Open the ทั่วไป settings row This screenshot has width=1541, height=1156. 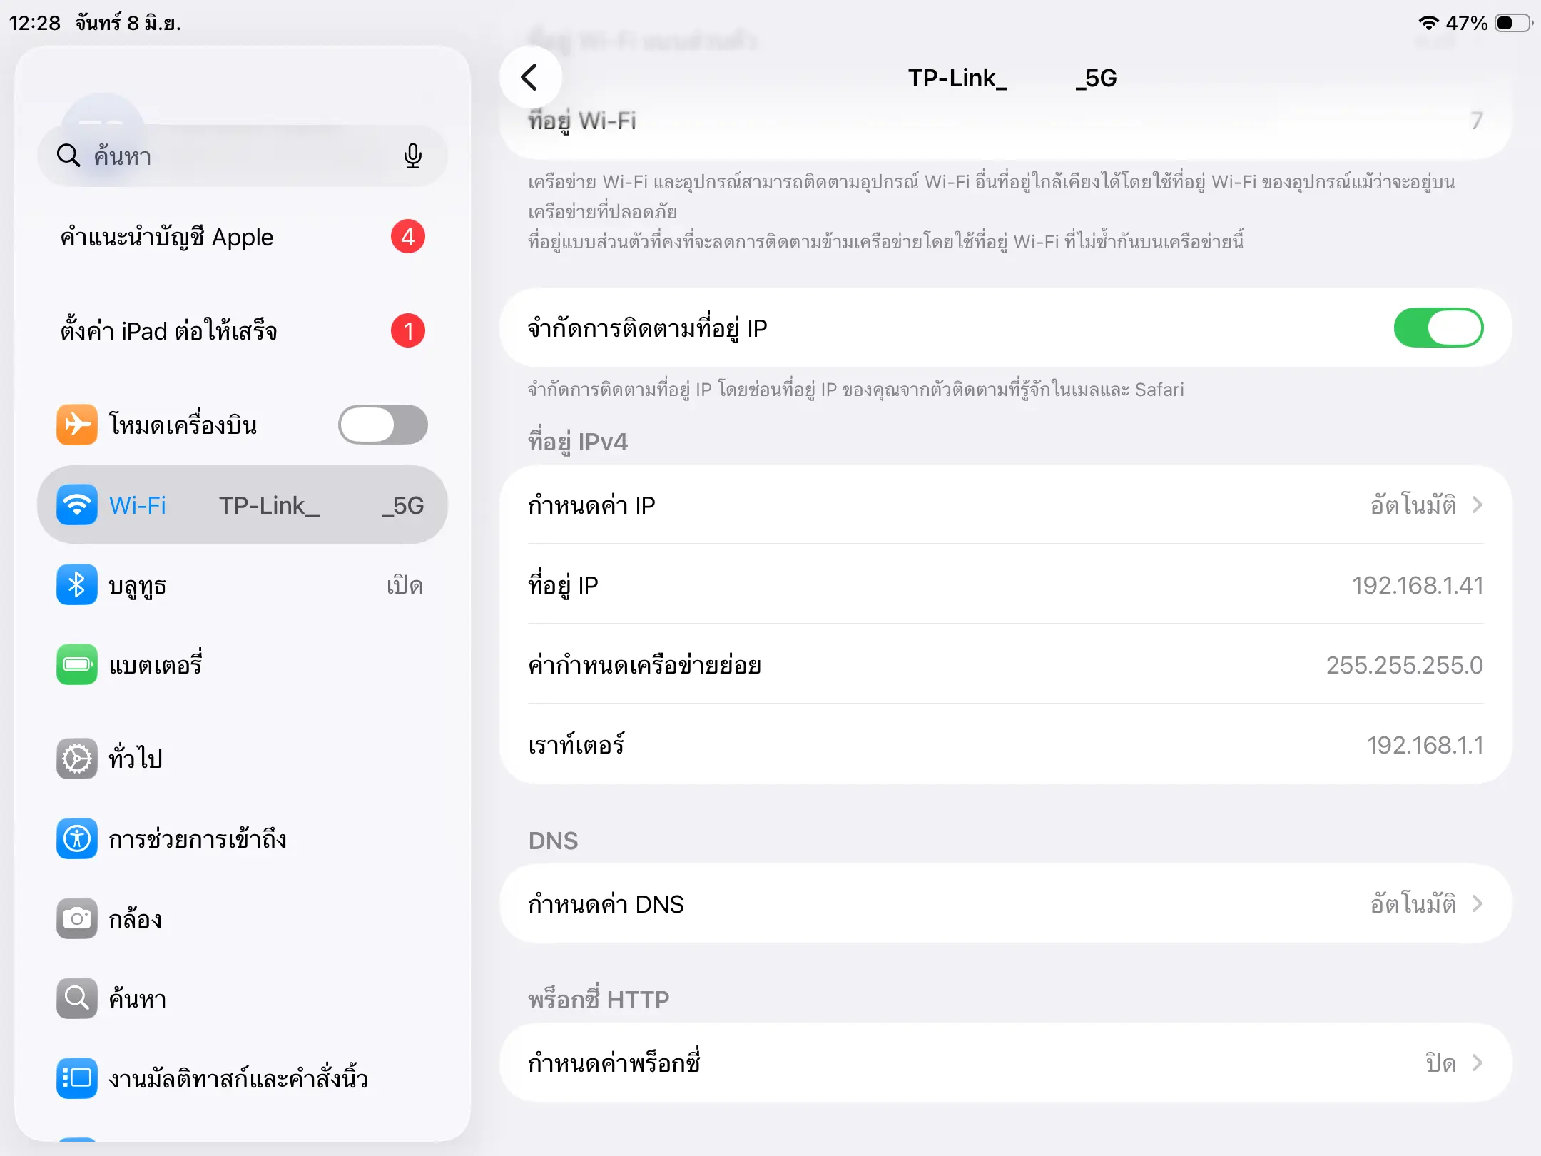243,759
